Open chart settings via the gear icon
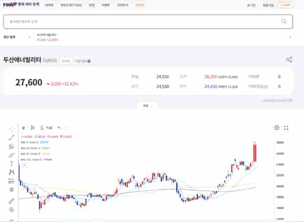 tap(277, 128)
